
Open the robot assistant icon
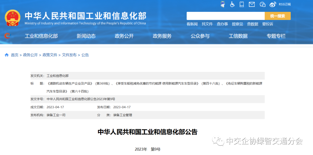point(222,4)
